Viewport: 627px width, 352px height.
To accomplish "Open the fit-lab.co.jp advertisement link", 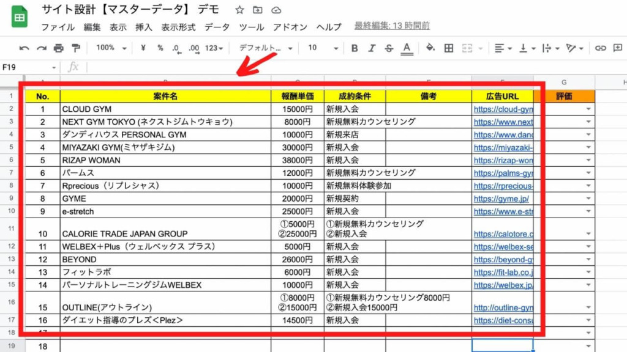I will [x=503, y=272].
